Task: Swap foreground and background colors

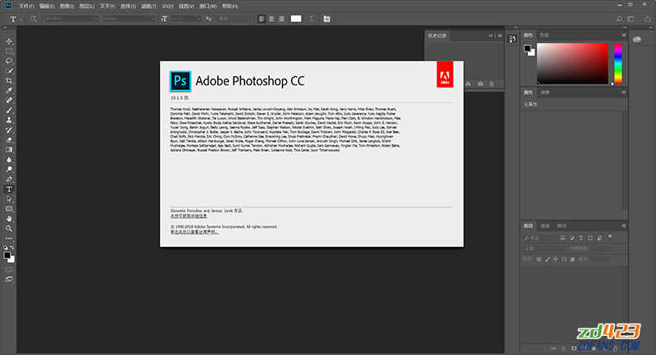Action: tap(12, 248)
